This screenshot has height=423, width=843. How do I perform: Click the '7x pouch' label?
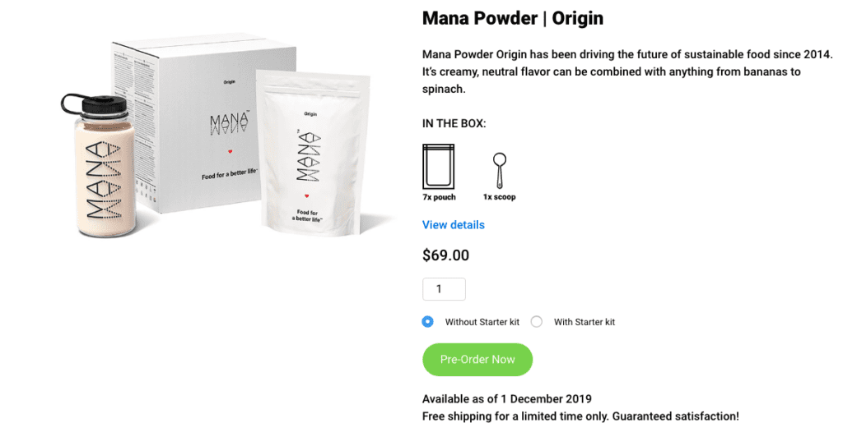[x=439, y=197]
